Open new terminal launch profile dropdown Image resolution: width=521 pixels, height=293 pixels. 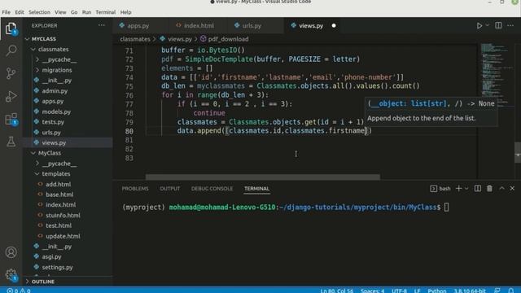tap(466, 188)
